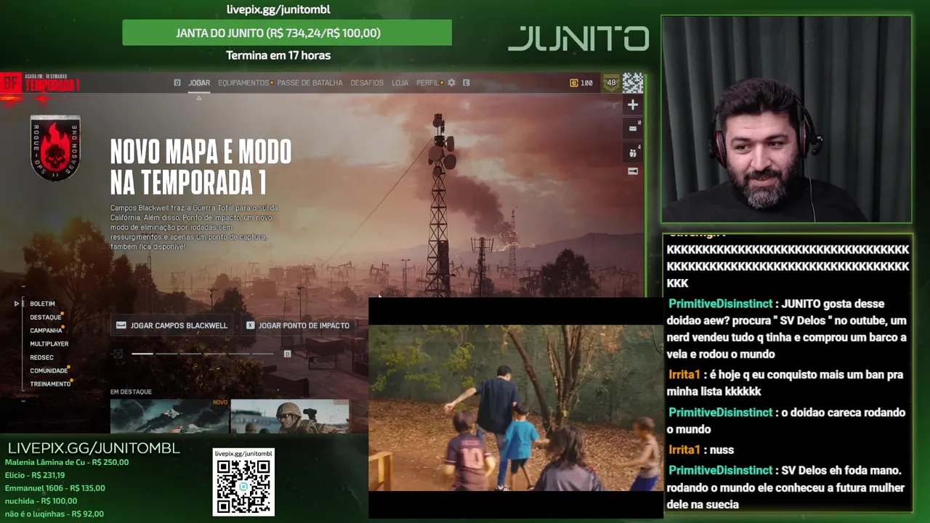Image resolution: width=930 pixels, height=523 pixels.
Task: Click the Q key hint icon left of JOGAR
Action: 177,83
